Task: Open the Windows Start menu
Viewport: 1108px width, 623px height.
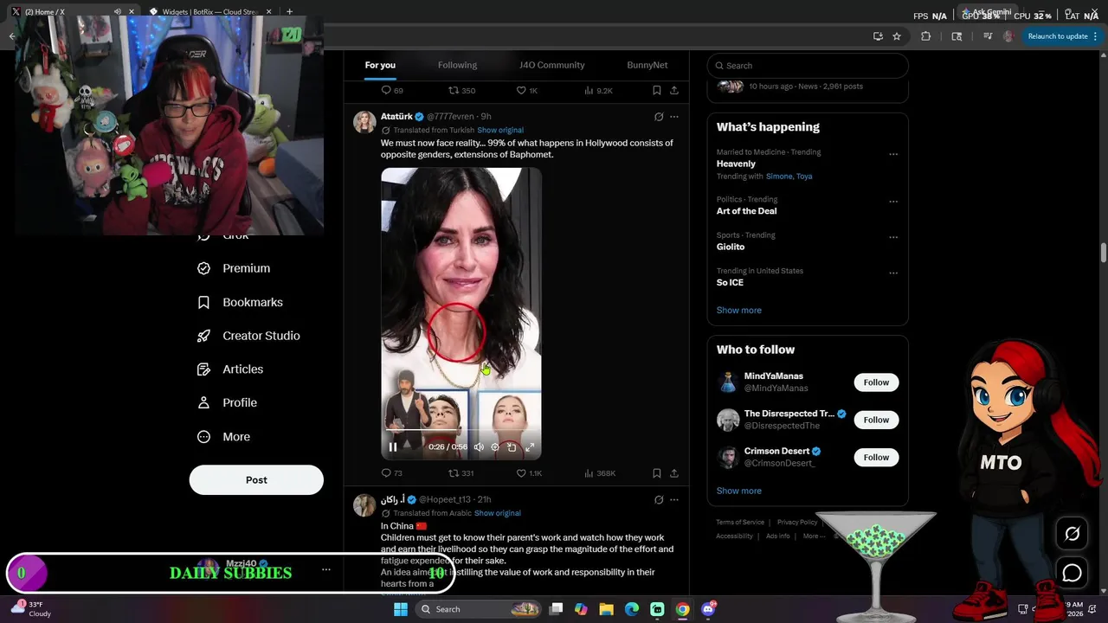Action: [401, 609]
